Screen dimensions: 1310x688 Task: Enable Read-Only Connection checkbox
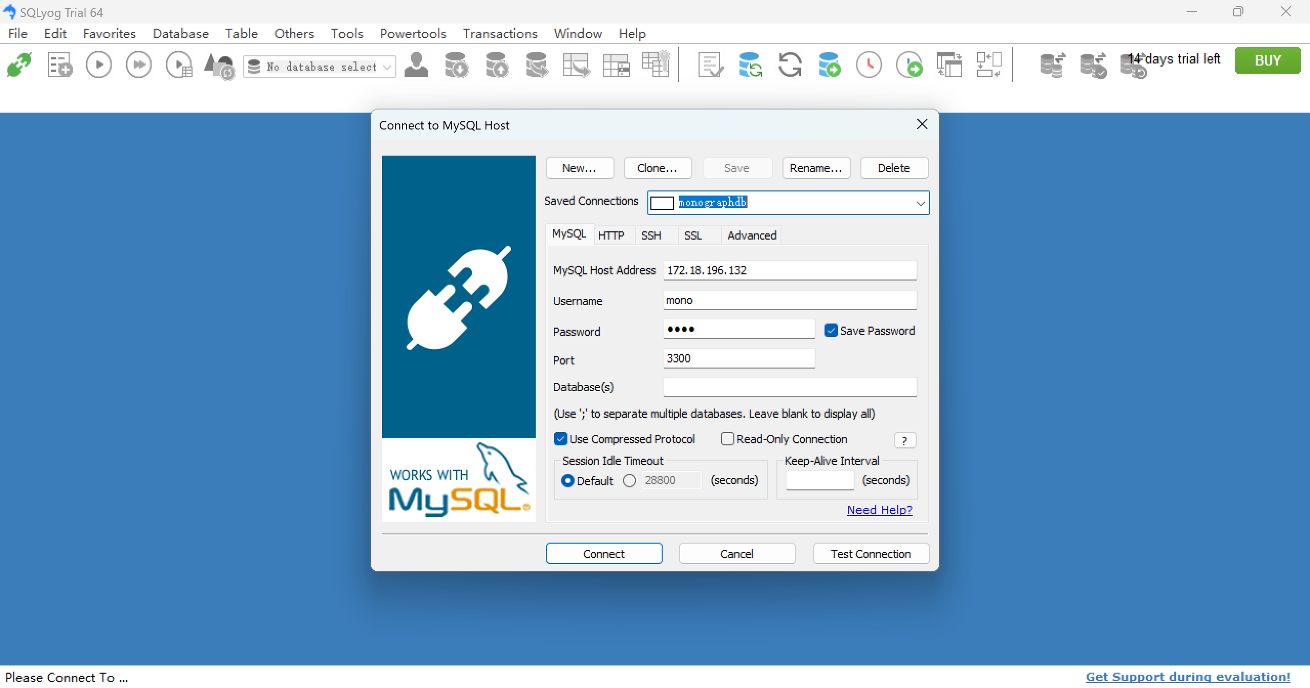[727, 439]
